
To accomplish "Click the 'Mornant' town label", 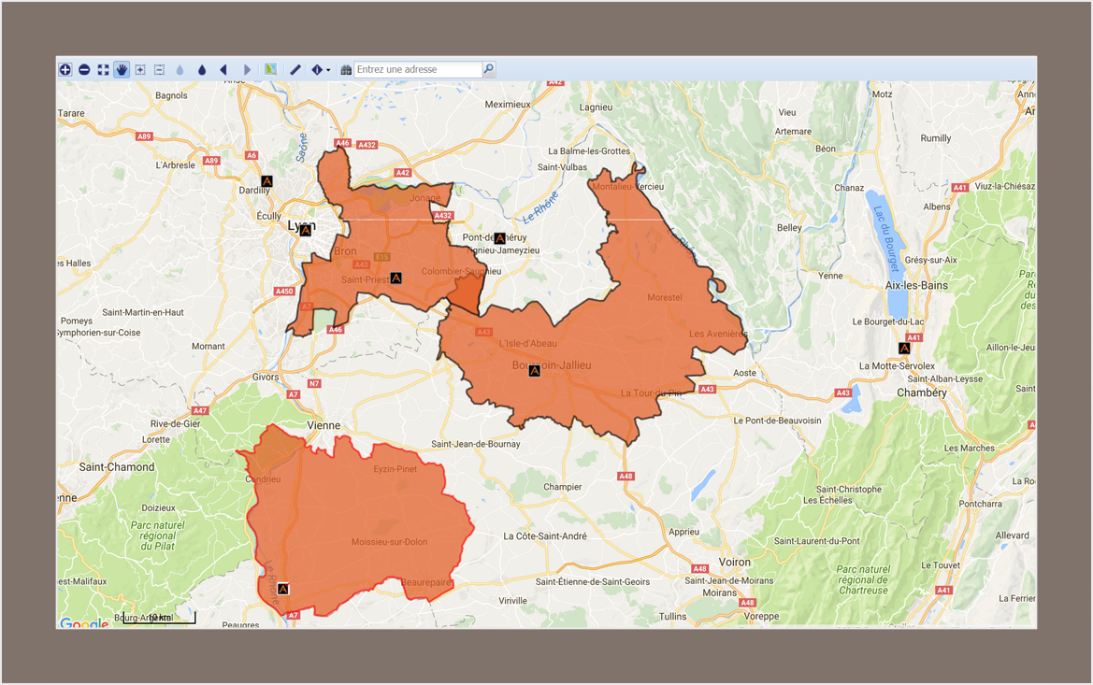I will [209, 347].
